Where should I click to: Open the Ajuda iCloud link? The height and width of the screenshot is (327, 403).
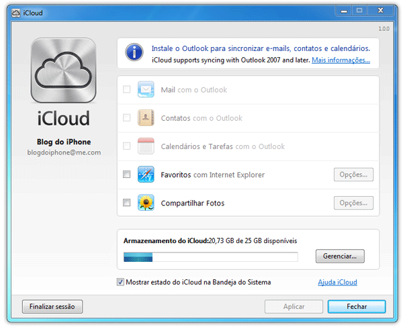[337, 282]
